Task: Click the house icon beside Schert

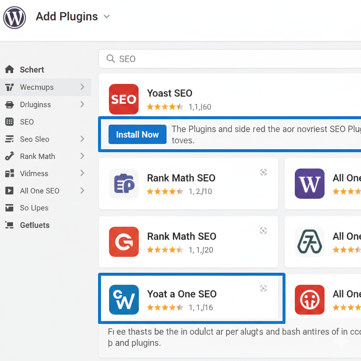Action: (10, 69)
